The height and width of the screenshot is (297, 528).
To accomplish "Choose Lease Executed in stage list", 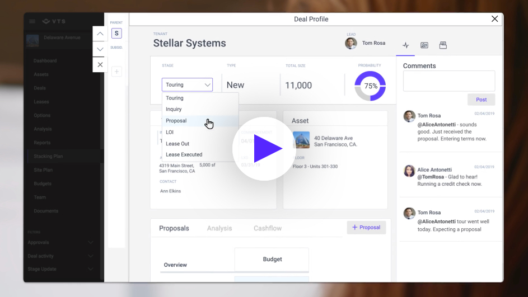I will click(200, 155).
